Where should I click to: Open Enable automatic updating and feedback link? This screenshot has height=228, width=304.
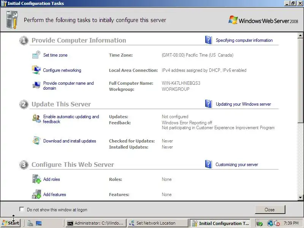tap(71, 119)
